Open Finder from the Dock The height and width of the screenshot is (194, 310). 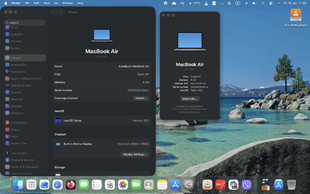point(18,185)
